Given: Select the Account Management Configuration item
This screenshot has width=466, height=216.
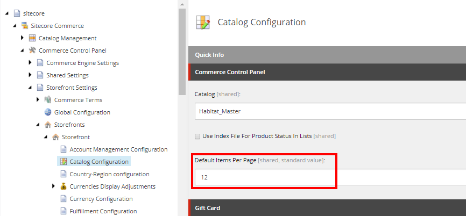Looking at the screenshot, I should point(118,149).
